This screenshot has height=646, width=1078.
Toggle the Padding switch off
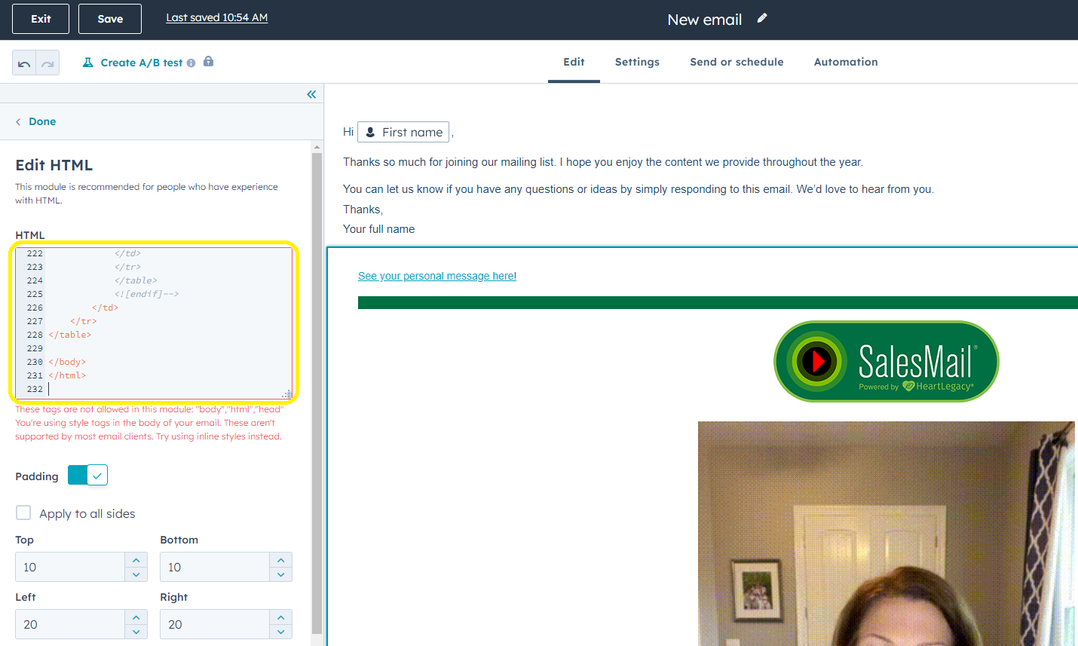(x=87, y=476)
